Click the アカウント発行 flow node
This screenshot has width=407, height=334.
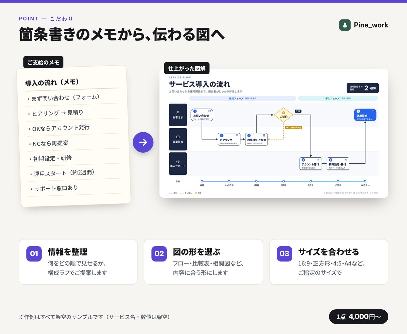(311, 164)
